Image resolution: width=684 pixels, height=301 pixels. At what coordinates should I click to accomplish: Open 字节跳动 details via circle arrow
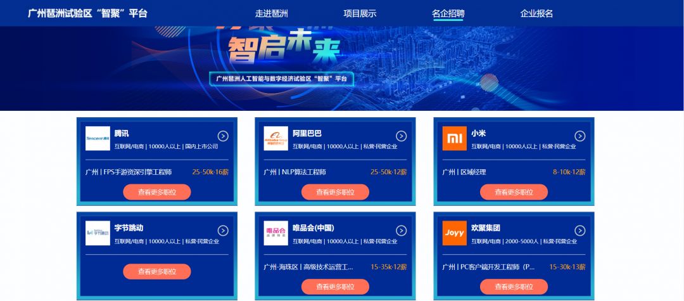[223, 231]
